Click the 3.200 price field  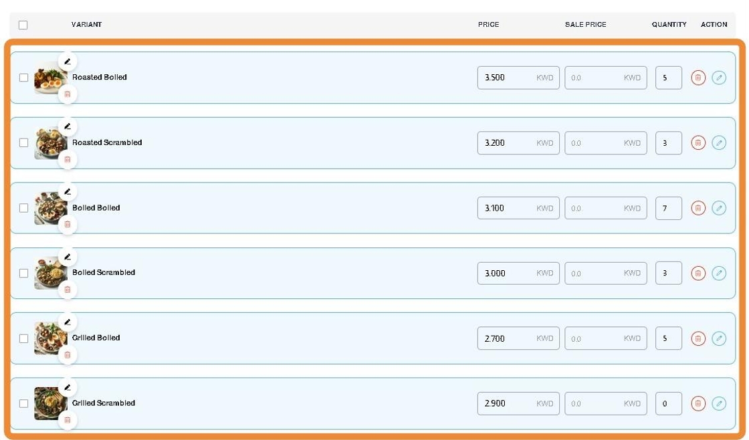tap(518, 143)
